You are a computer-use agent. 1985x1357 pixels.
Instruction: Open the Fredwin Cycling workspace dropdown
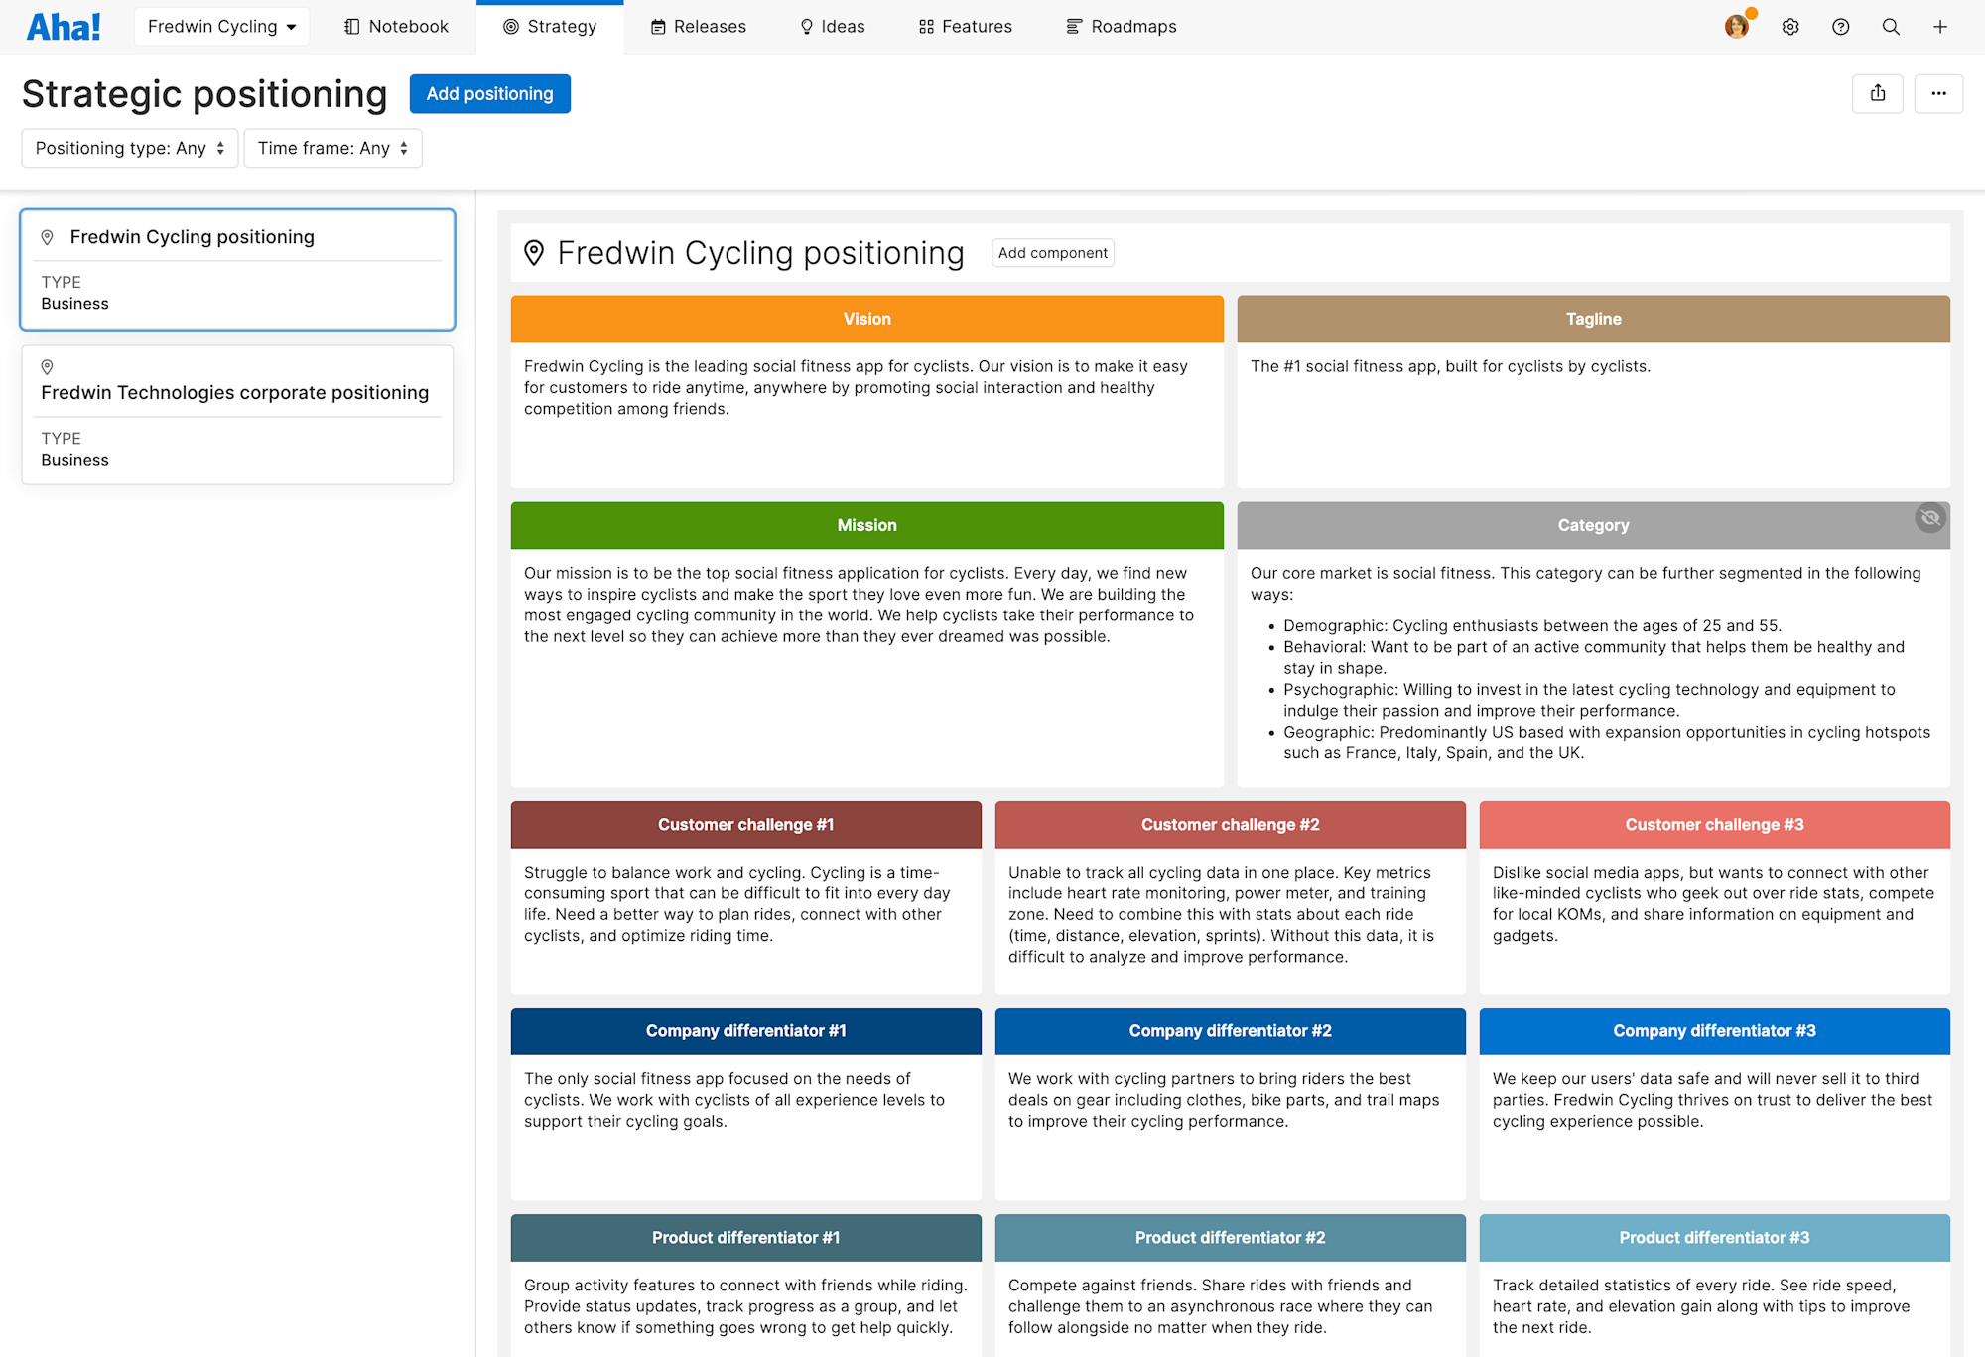[x=221, y=27]
